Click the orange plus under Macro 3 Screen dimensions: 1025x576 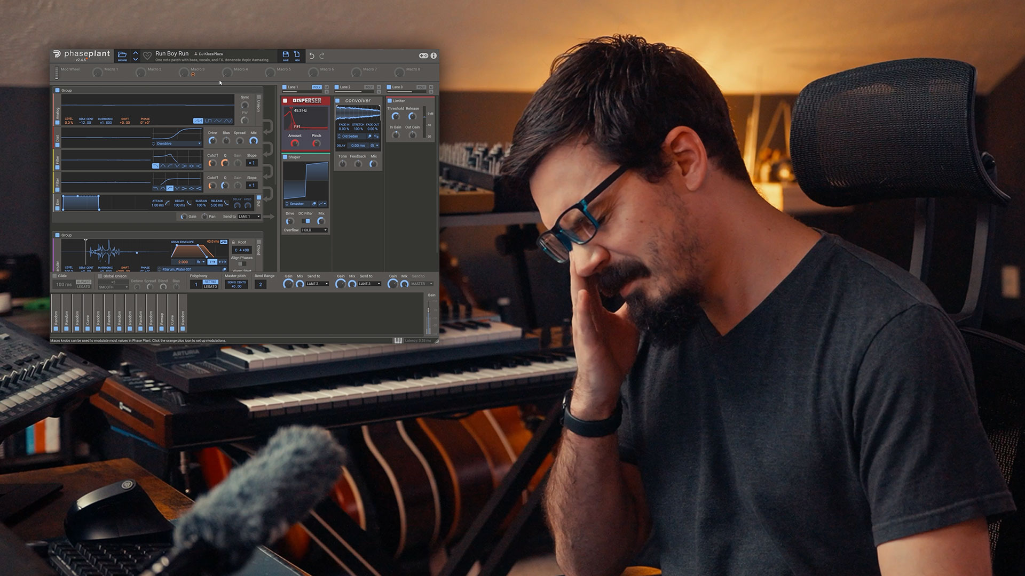[x=193, y=75]
